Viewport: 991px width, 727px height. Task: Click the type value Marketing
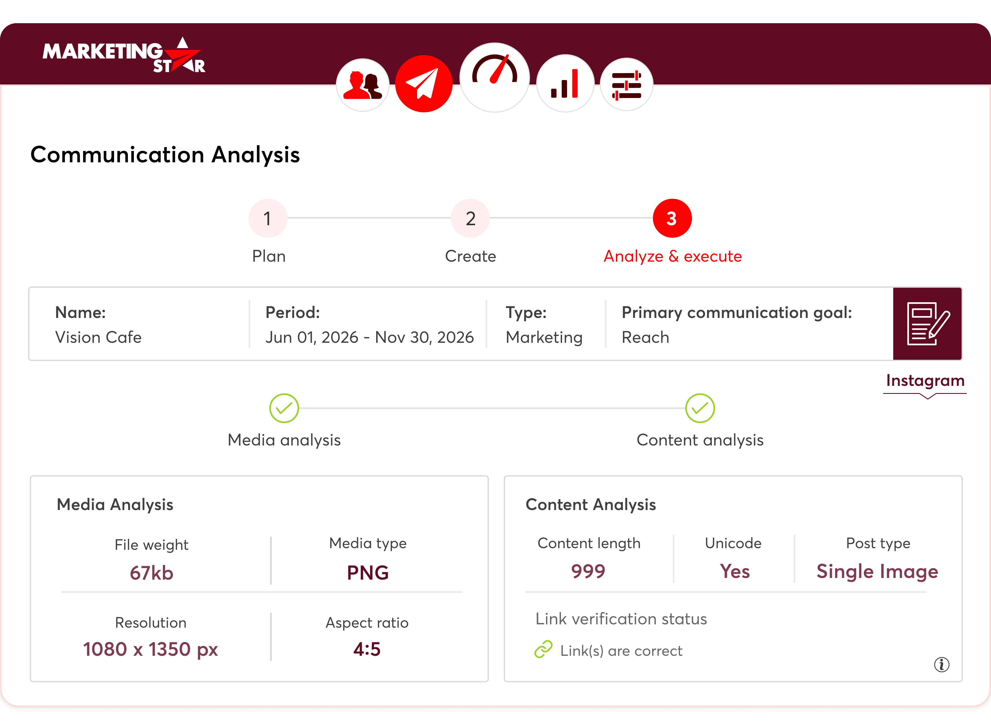[544, 338]
